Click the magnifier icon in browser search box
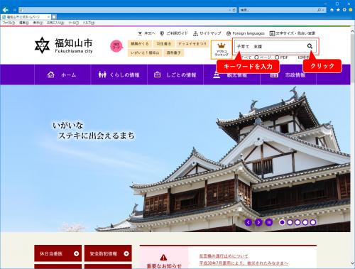Screen dimensions: 355x269 pos(319,10)
